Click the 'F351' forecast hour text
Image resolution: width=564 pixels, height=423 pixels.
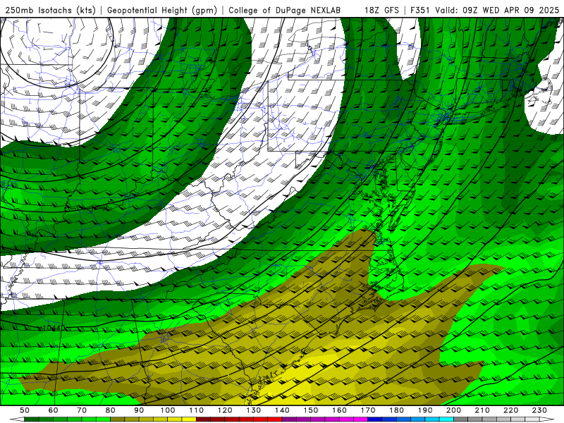(x=420, y=10)
